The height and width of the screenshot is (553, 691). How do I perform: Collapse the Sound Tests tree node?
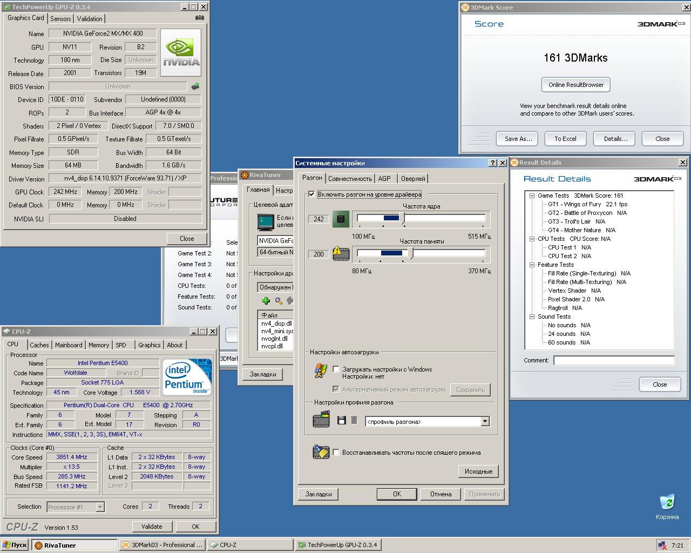tap(532, 316)
